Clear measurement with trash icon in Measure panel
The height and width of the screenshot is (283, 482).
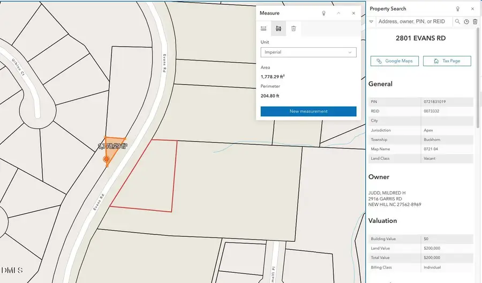[293, 28]
